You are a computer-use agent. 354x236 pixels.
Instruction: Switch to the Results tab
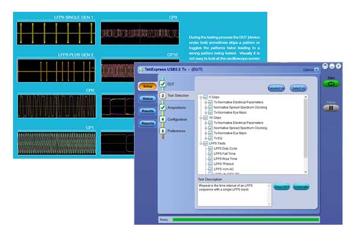click(147, 110)
